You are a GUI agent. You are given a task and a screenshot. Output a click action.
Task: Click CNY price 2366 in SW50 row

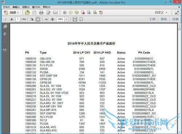82,69
